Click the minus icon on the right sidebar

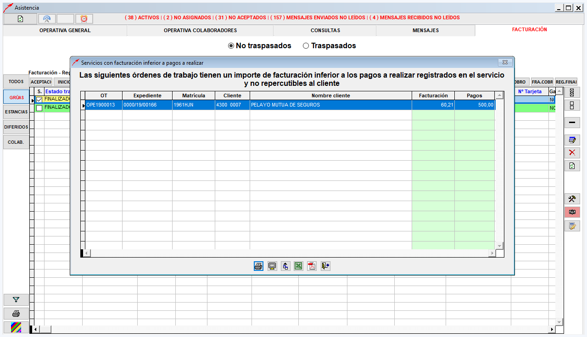[x=572, y=123]
